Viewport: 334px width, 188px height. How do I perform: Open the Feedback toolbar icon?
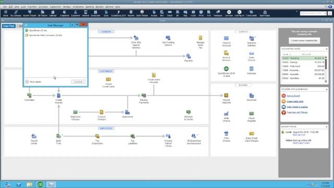click(218, 13)
